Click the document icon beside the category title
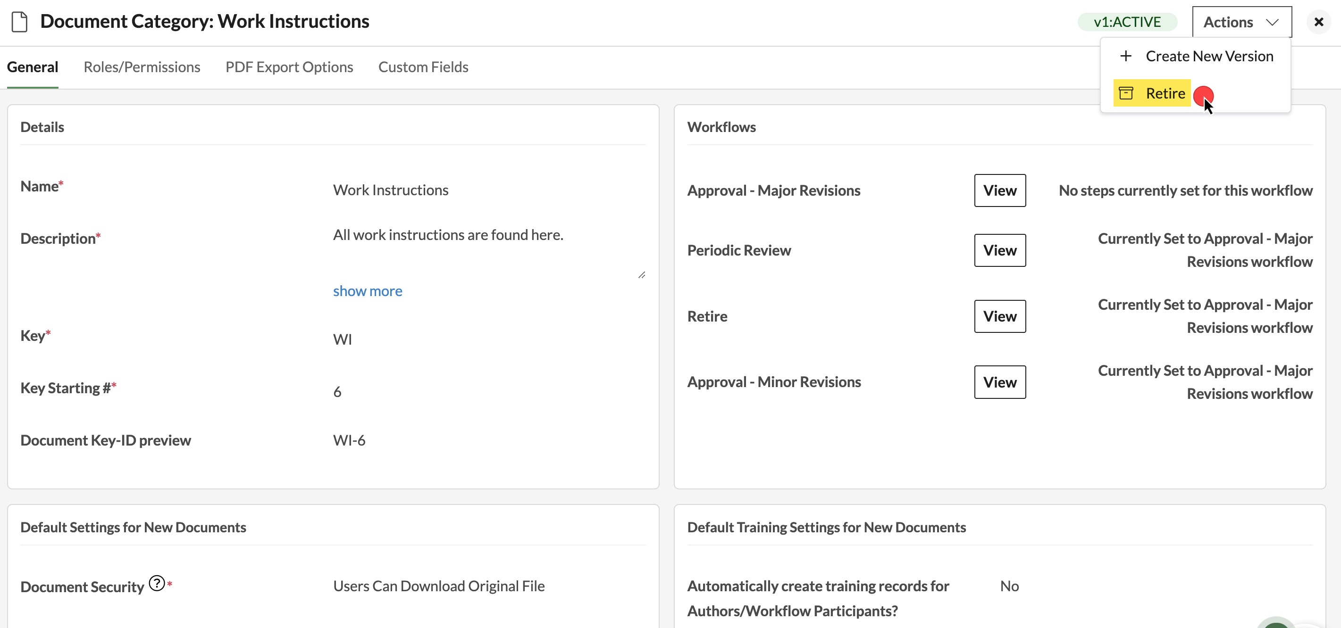The width and height of the screenshot is (1341, 628). (20, 22)
